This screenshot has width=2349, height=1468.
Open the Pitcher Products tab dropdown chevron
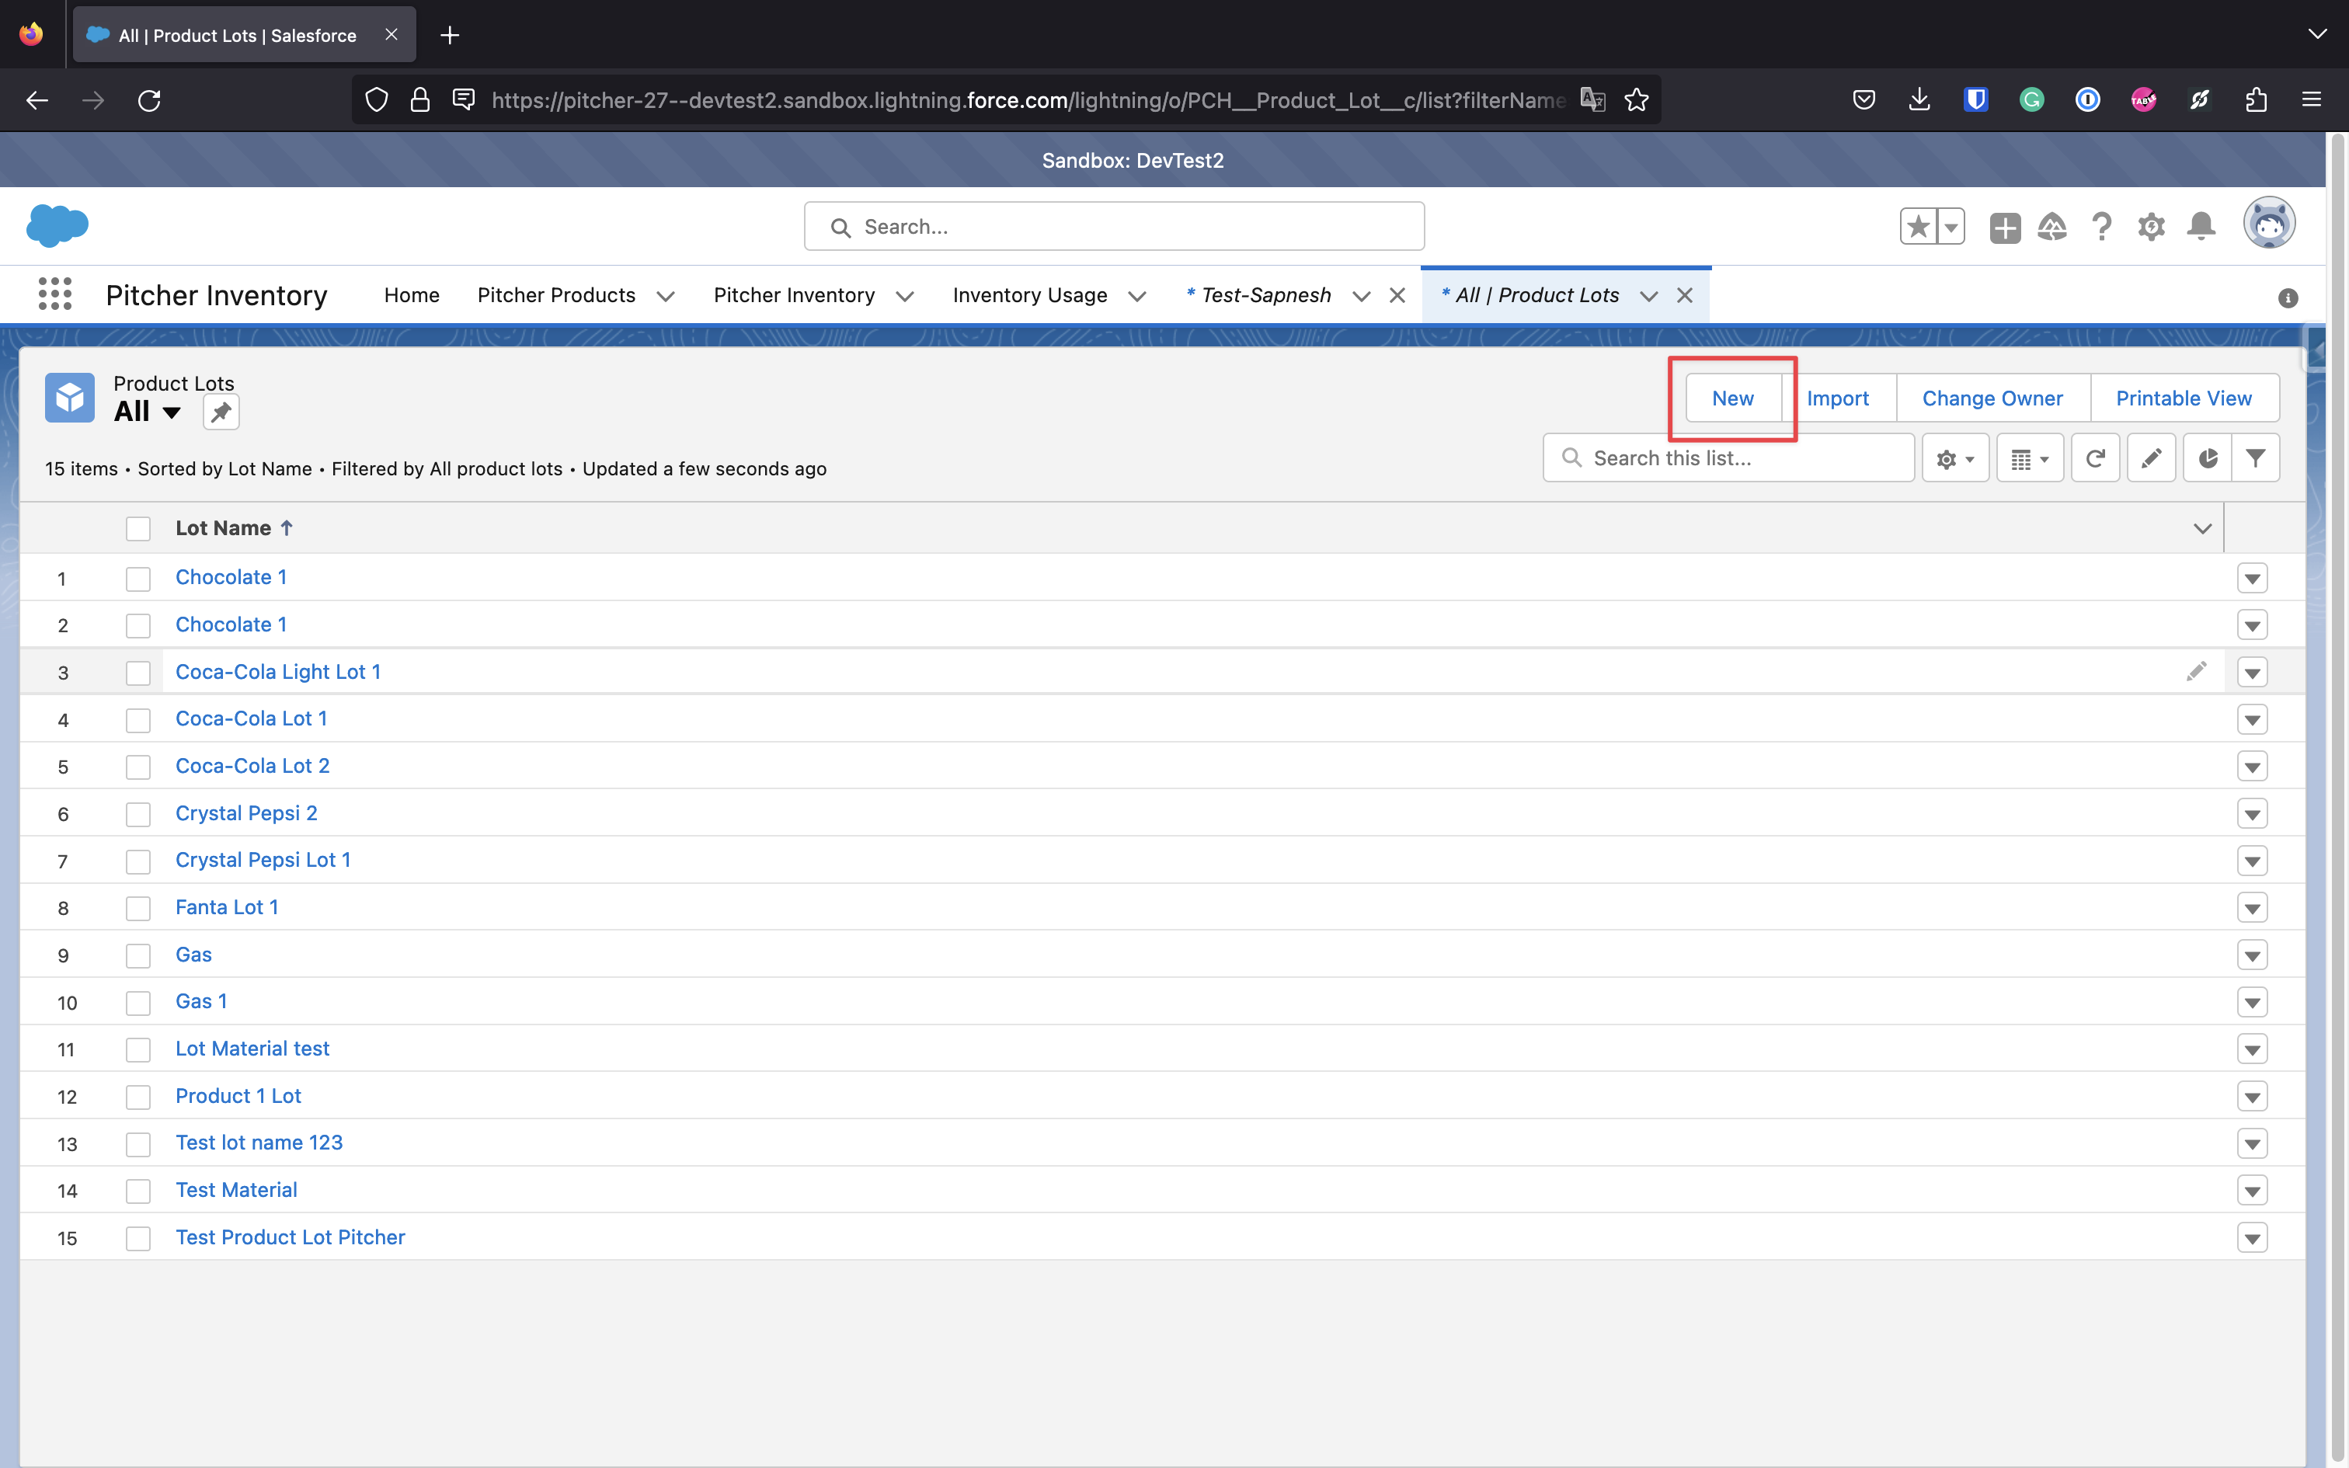coord(666,296)
